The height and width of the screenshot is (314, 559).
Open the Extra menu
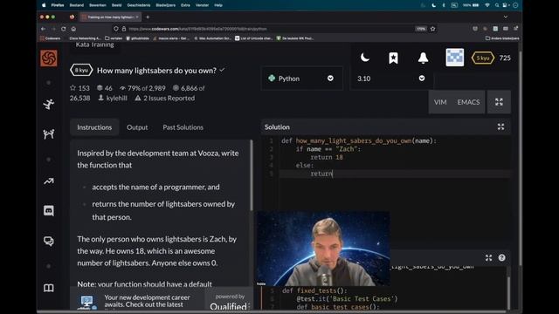[x=185, y=5]
